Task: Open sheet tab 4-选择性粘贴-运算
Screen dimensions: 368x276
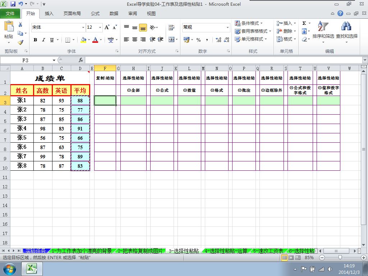Action: [226, 251]
